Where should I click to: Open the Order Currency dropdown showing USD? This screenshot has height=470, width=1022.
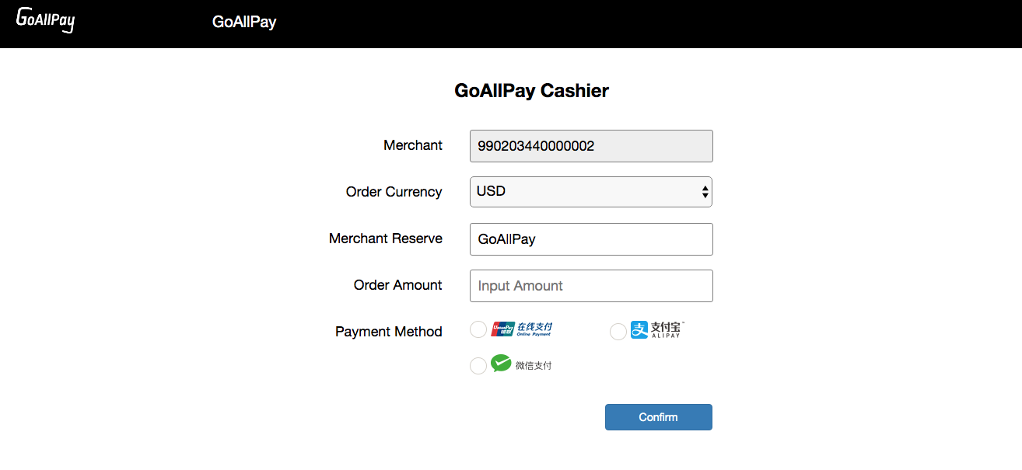(591, 191)
